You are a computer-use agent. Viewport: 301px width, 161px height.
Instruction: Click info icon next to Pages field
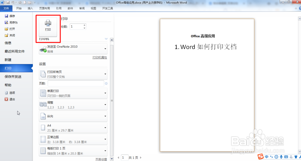[x=106, y=83]
